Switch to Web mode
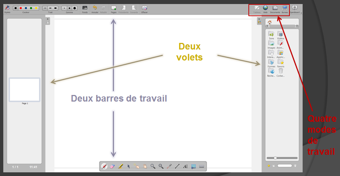This screenshot has height=176, width=340. tap(265, 9)
